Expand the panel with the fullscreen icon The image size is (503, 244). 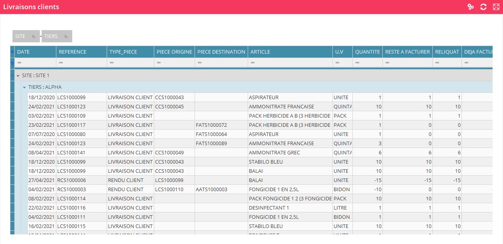coord(496,7)
